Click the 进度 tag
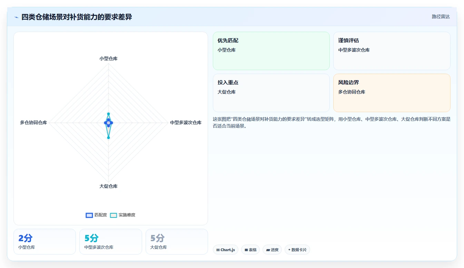 point(272,250)
